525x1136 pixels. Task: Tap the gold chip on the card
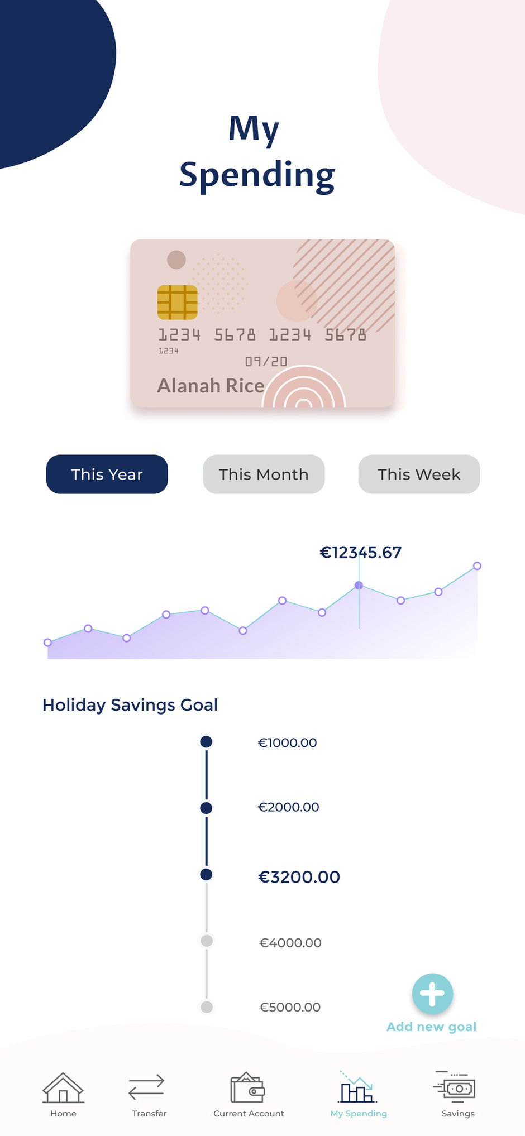pyautogui.click(x=177, y=301)
